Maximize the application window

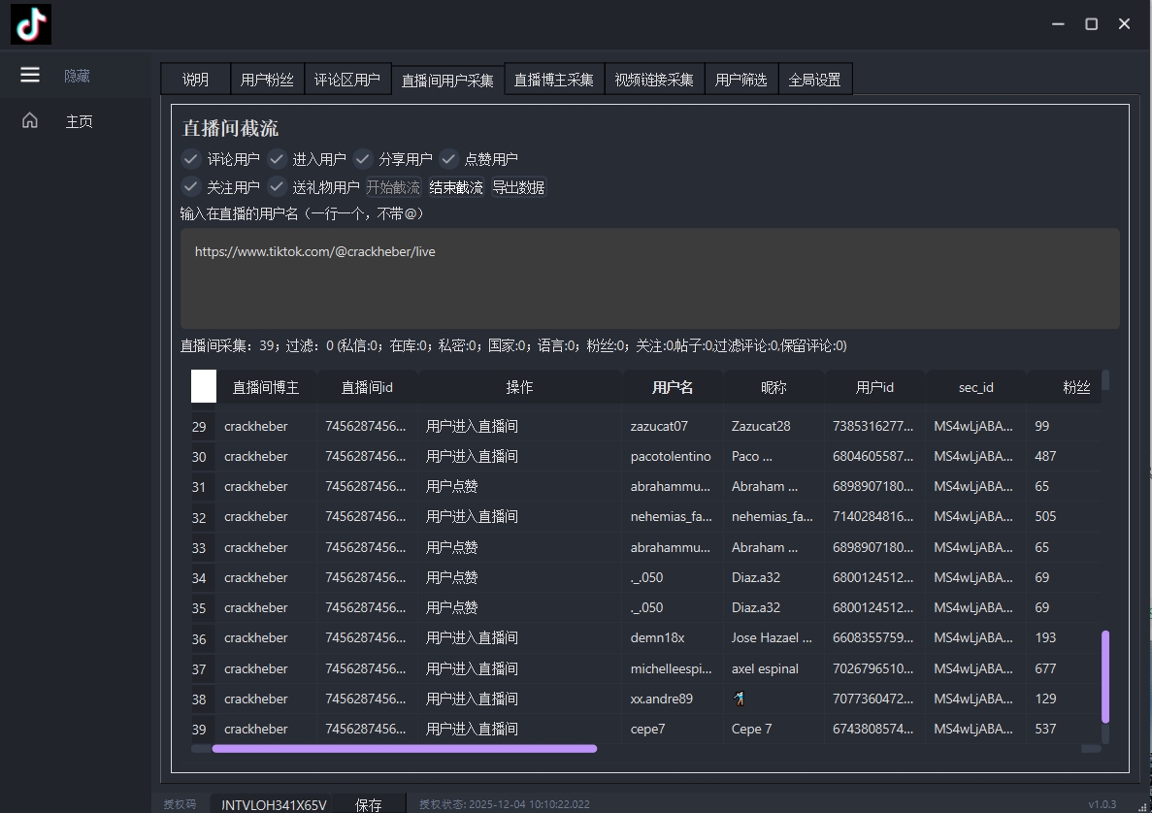[x=1091, y=24]
